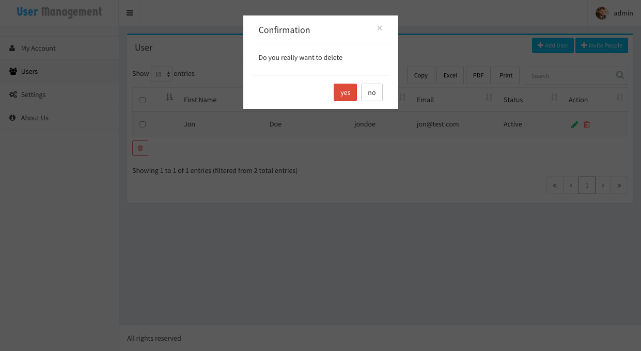Open About Us in the sidebar

coord(59,118)
